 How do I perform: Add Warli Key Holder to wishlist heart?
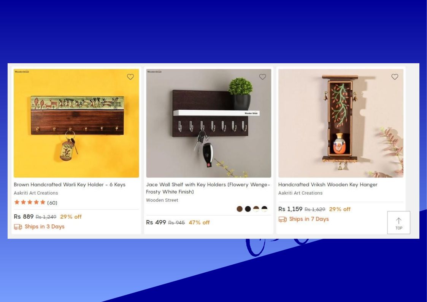coord(130,77)
